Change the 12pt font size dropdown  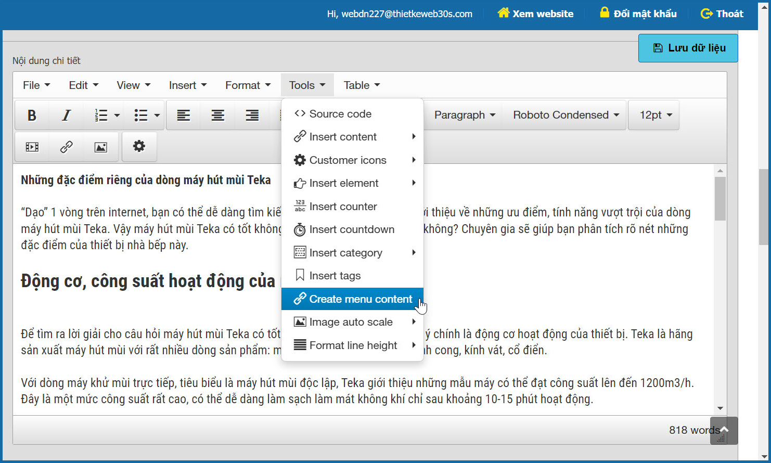coord(656,115)
